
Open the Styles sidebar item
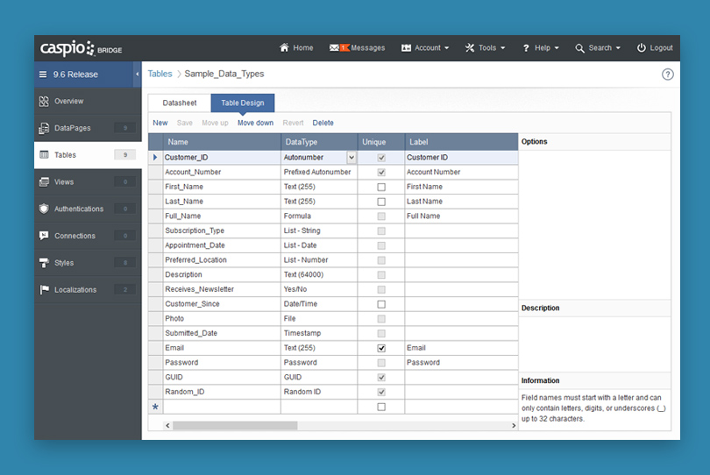[x=88, y=263]
